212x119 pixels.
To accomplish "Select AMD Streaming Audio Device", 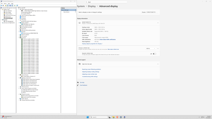I will point(29,91).
